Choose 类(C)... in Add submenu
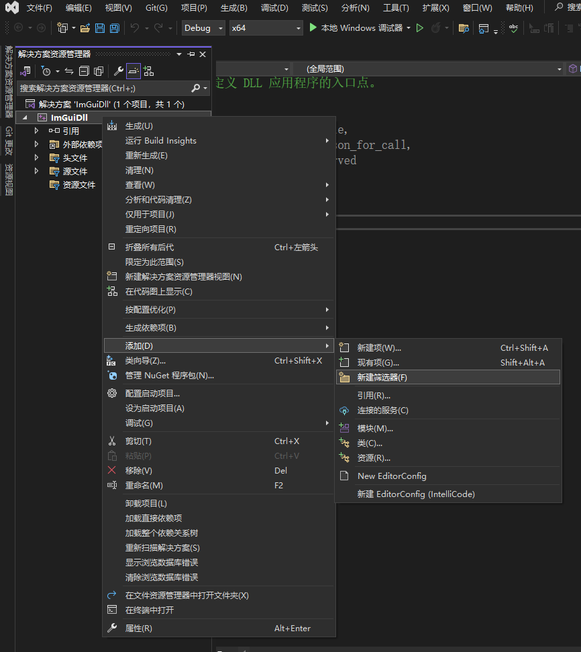Screen dimensions: 581x652 (448, 443)
